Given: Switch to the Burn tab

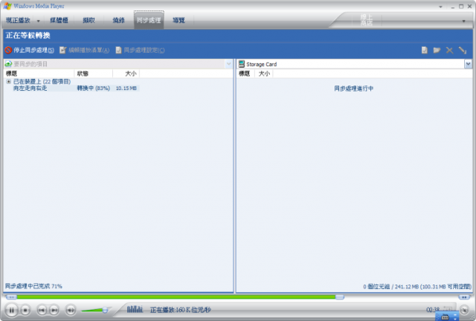Looking at the screenshot, I should (119, 20).
